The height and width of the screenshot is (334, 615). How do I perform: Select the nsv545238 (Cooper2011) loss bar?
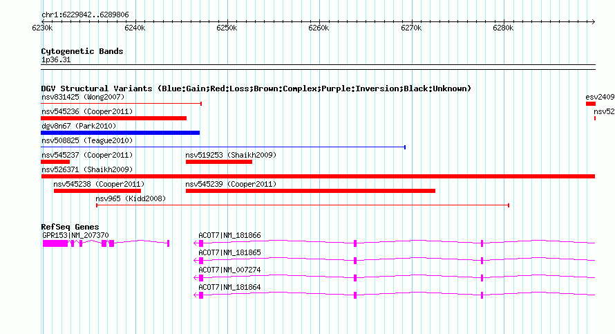[97, 191]
